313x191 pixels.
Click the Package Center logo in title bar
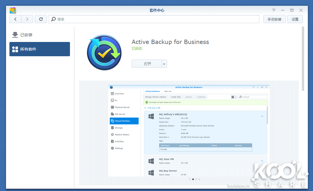coord(13,10)
